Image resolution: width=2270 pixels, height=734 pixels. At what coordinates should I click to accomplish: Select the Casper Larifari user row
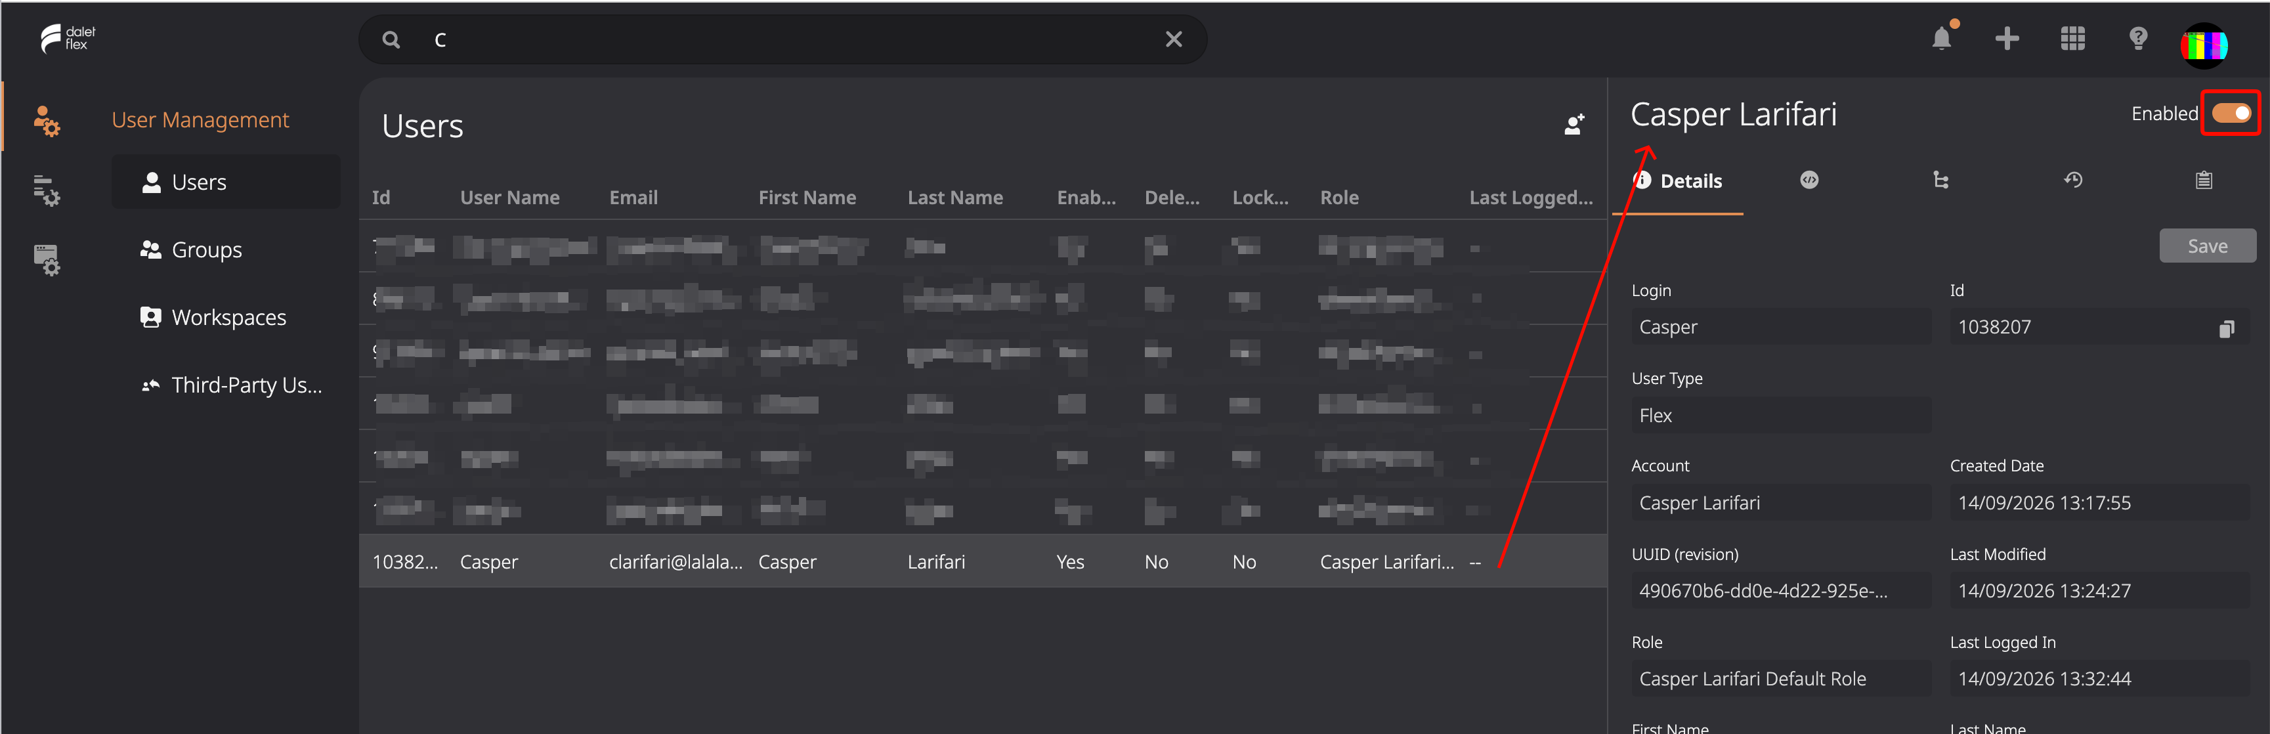(x=983, y=561)
